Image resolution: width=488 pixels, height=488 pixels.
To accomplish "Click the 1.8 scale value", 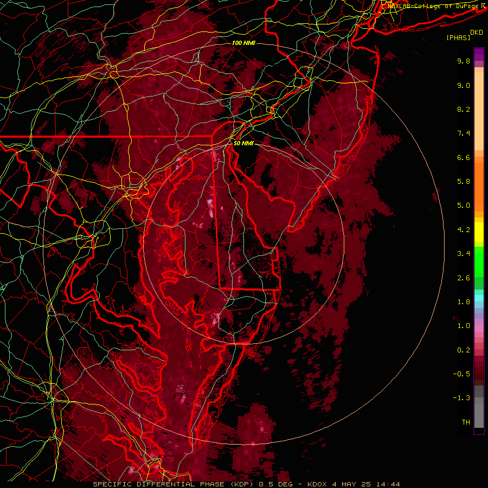I will 464,302.
